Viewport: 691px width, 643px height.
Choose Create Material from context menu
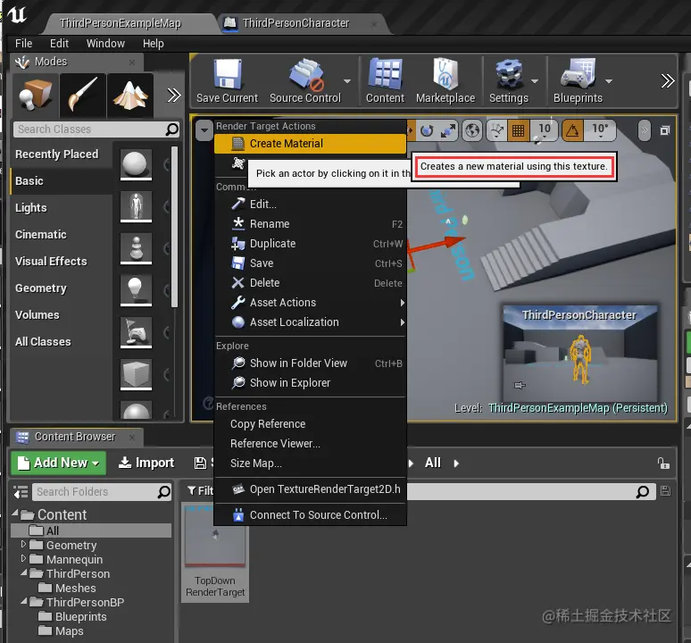click(x=310, y=144)
